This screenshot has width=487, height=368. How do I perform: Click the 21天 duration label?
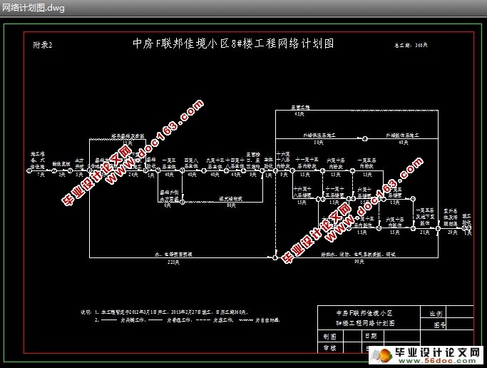point(424,232)
